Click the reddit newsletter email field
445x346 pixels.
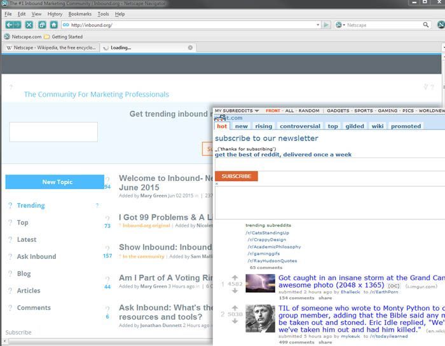coord(330,164)
